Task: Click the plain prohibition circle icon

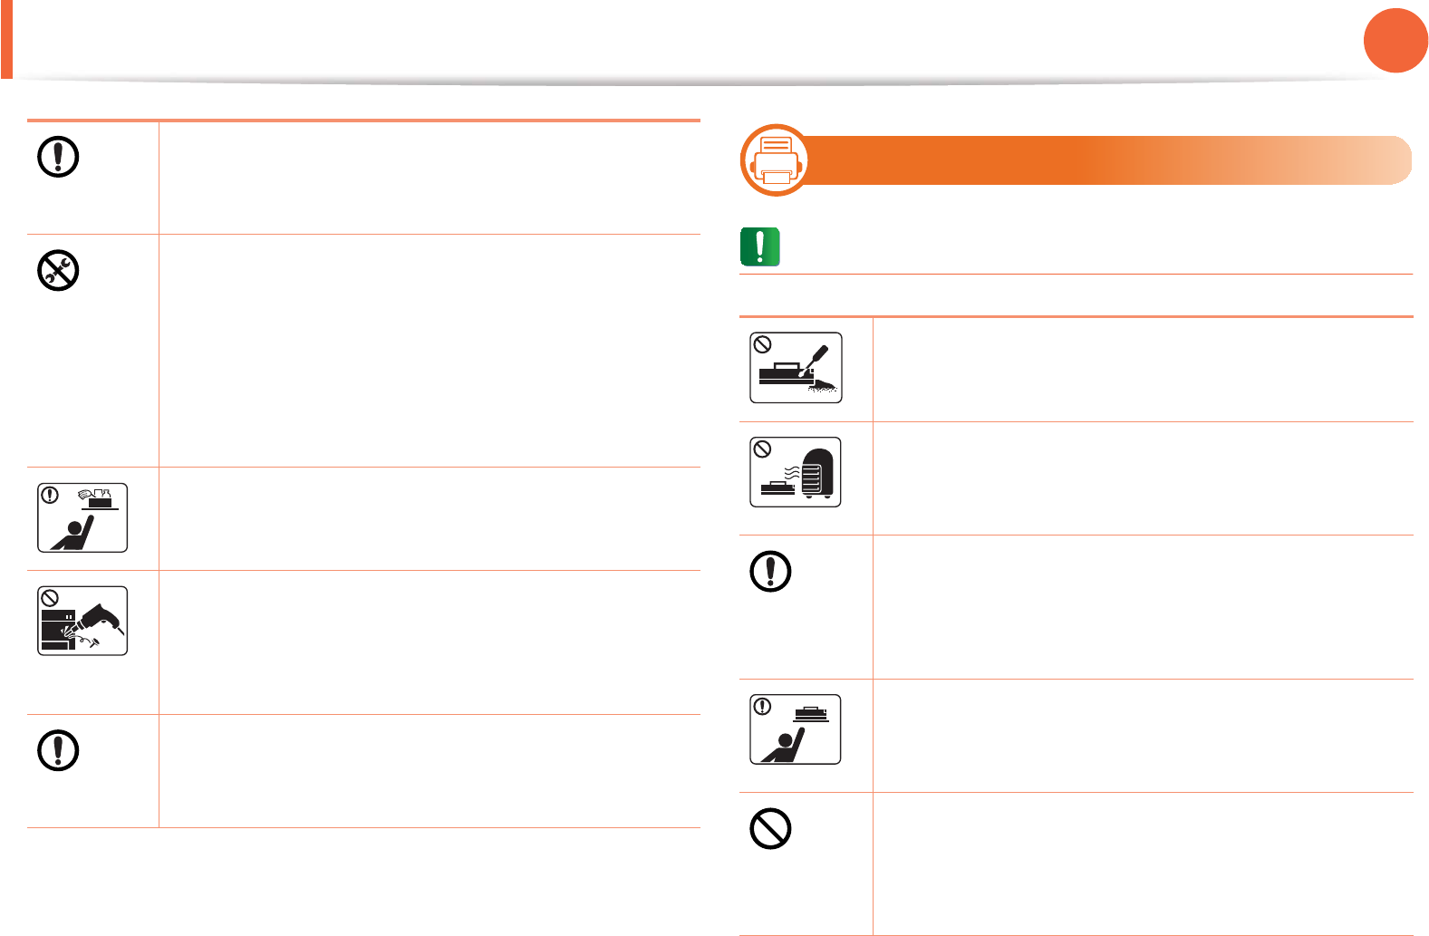Action: pos(771,828)
